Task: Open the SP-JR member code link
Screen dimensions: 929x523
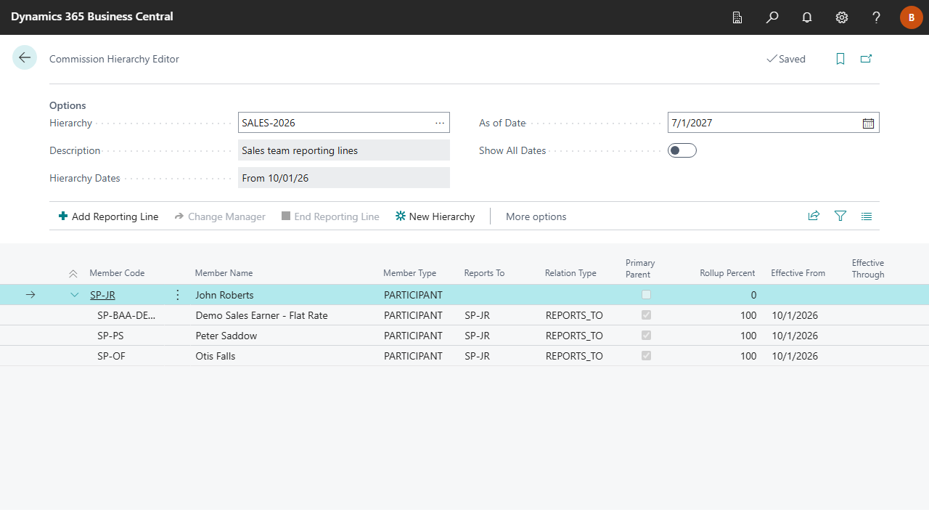Action: click(x=102, y=295)
